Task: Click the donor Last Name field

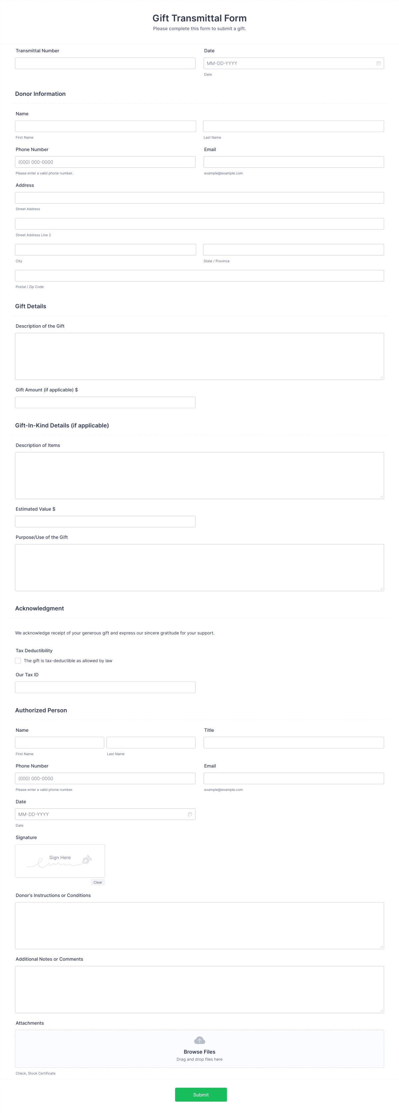Action: (294, 126)
